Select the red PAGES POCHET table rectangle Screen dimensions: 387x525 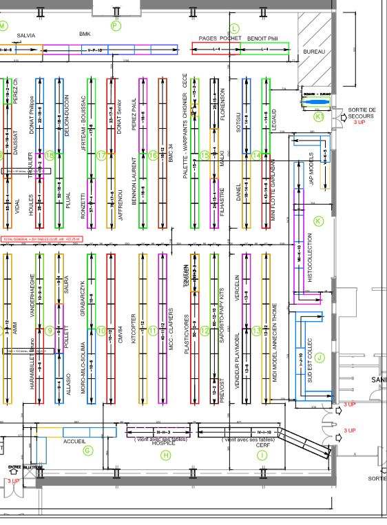[216, 48]
